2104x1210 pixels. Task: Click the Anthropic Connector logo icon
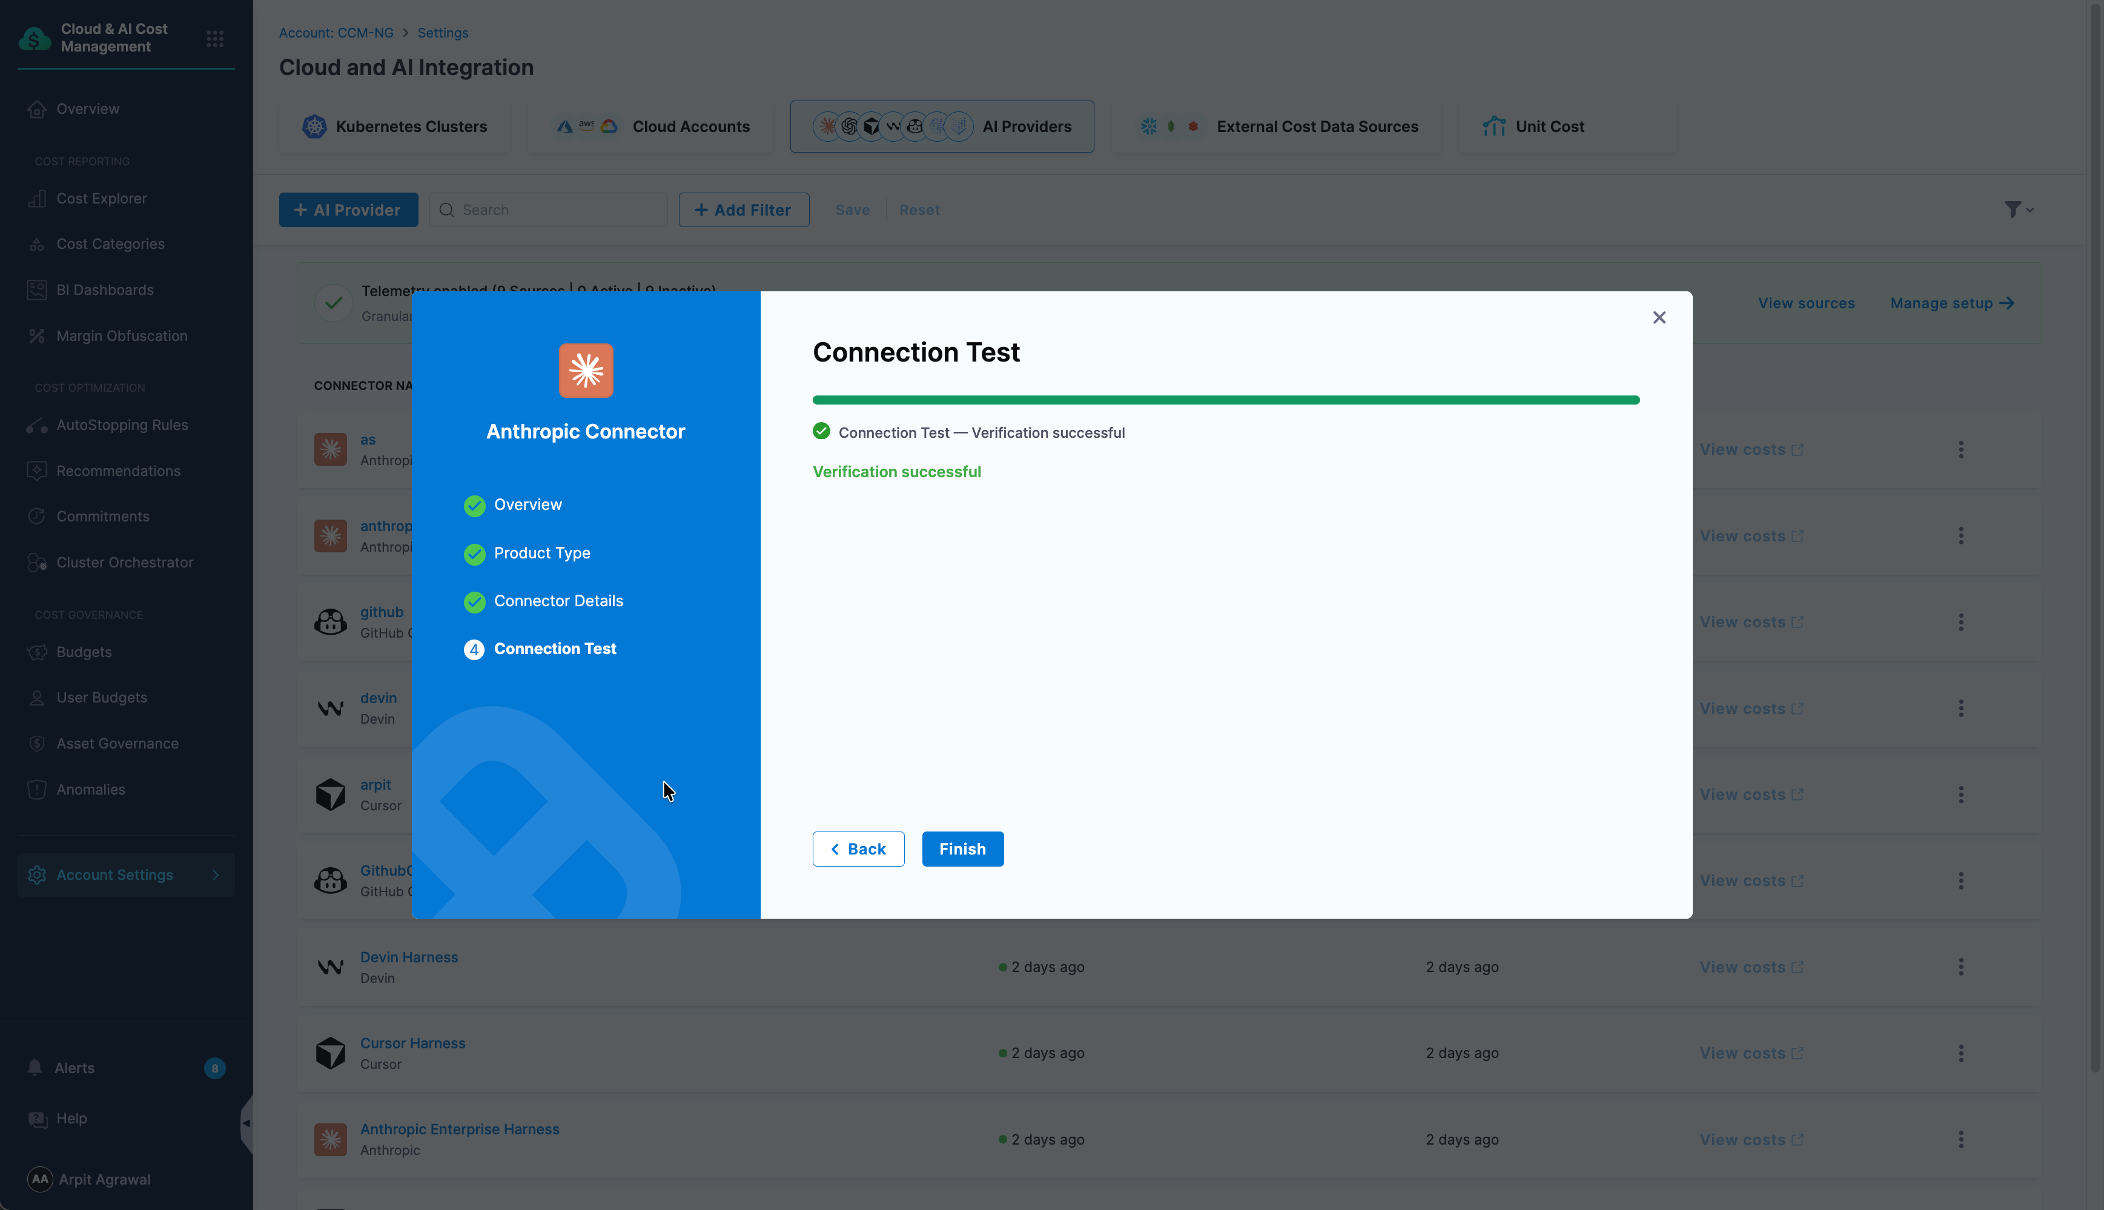pyautogui.click(x=586, y=371)
